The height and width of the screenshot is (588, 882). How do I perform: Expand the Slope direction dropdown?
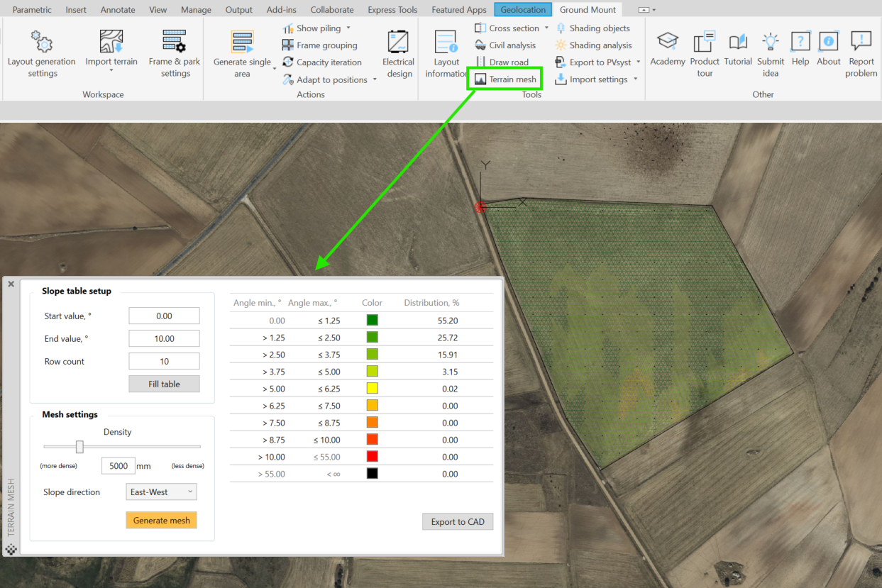point(161,492)
